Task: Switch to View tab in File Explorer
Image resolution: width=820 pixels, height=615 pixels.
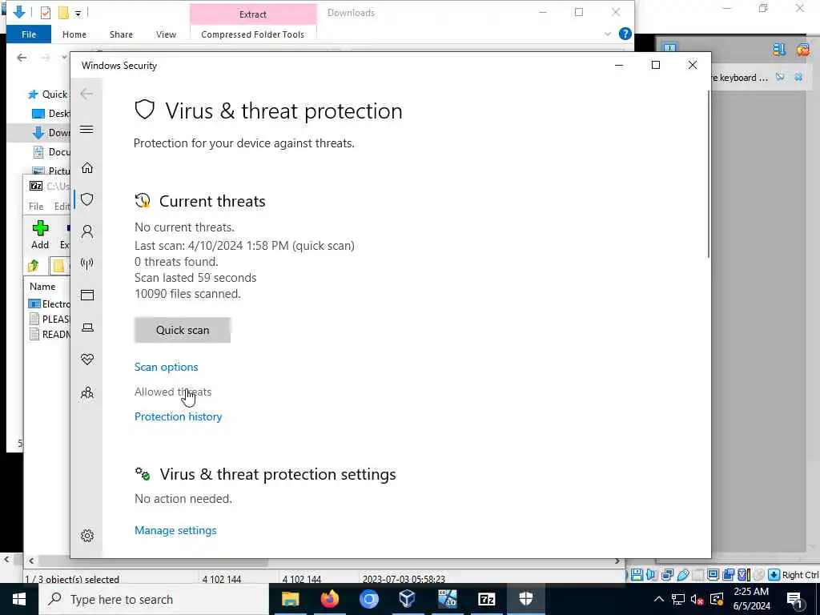Action: [166, 34]
